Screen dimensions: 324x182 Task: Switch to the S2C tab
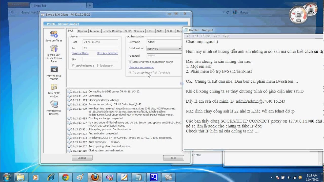point(159,31)
